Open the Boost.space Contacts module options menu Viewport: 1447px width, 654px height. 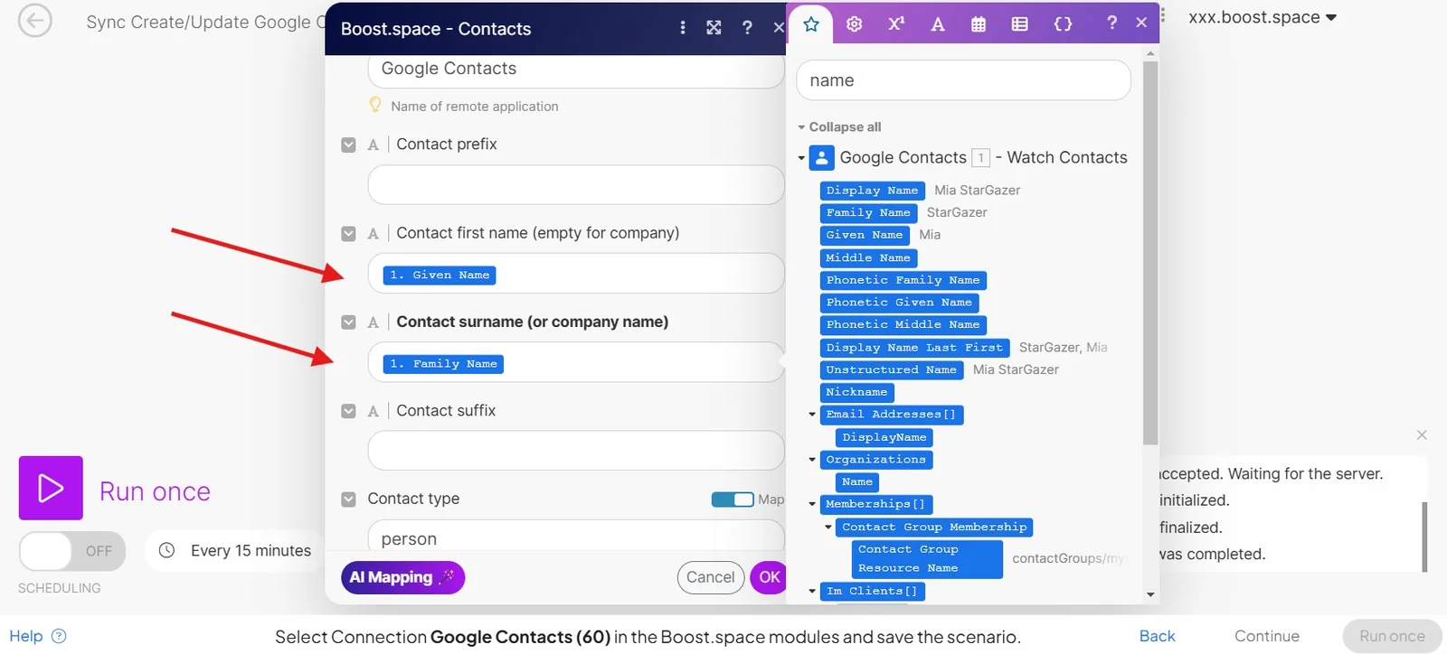coord(683,28)
